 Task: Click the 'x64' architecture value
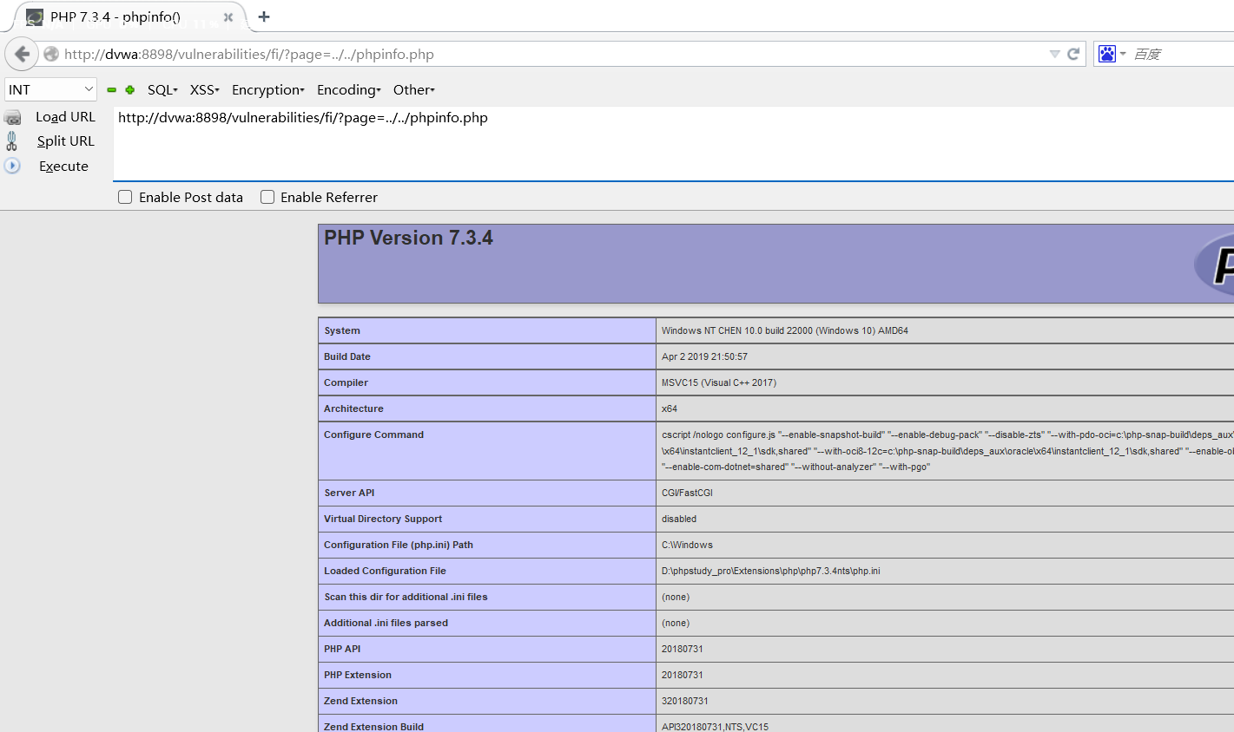pos(670,408)
